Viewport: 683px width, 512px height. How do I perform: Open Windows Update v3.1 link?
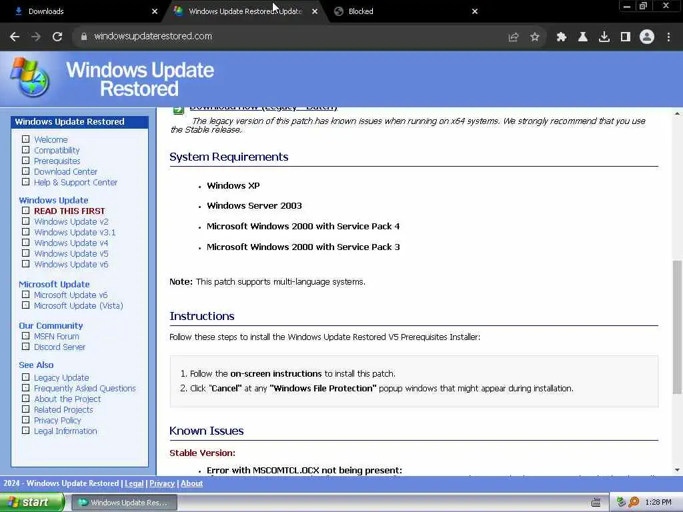coord(75,233)
